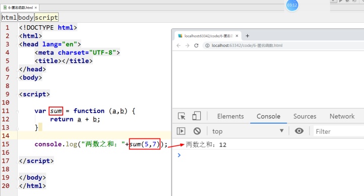The width and height of the screenshot is (364, 196).
Task: Click the script breadcrumb in editor
Action: click(x=46, y=17)
